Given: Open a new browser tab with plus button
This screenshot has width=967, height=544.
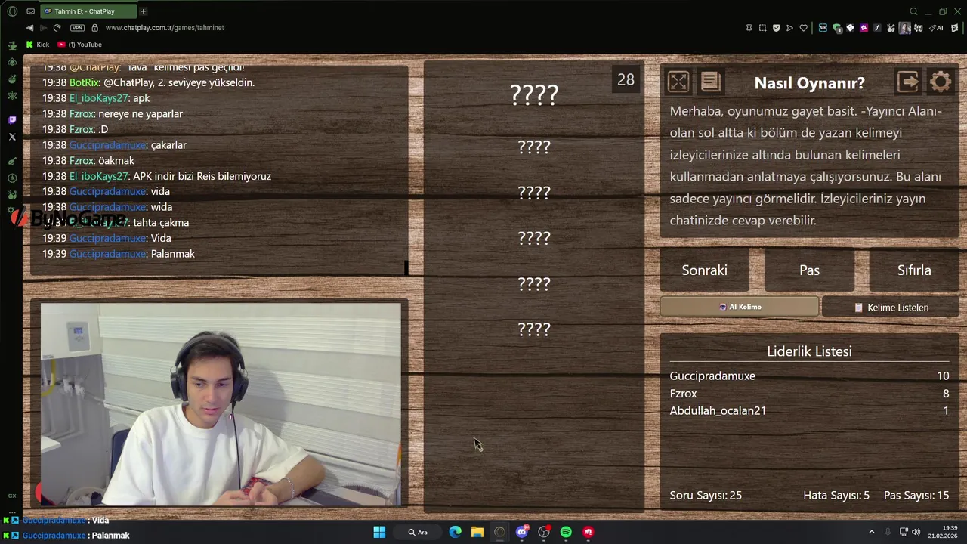Looking at the screenshot, I should (143, 11).
